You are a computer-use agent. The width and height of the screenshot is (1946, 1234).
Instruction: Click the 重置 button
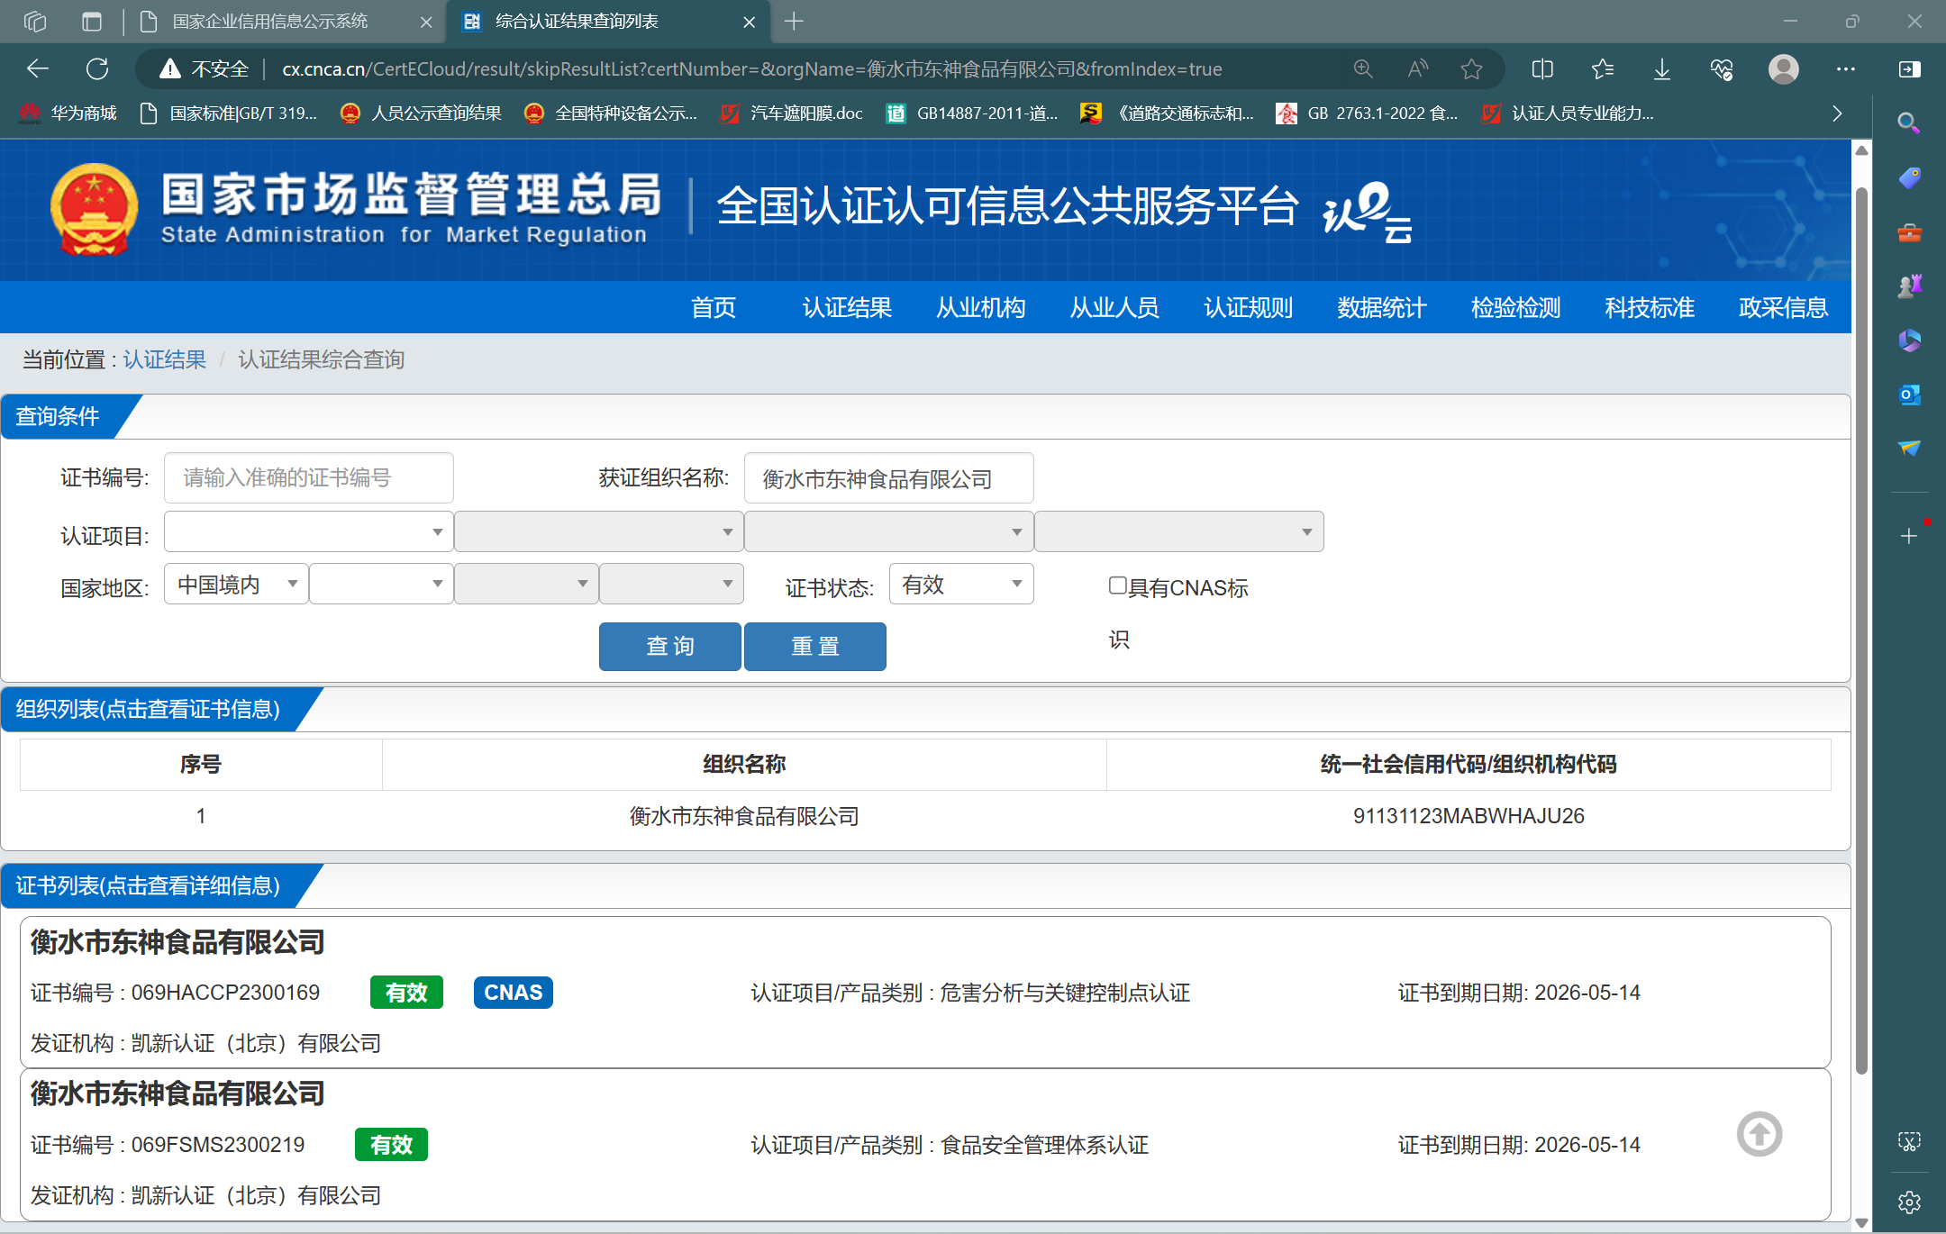pyautogui.click(x=815, y=647)
